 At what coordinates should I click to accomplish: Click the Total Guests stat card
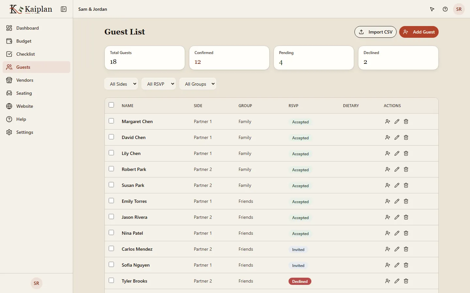(x=145, y=58)
